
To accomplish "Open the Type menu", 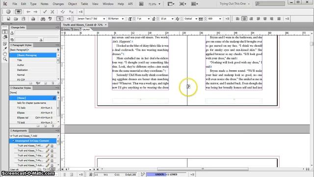I will 33,4.
